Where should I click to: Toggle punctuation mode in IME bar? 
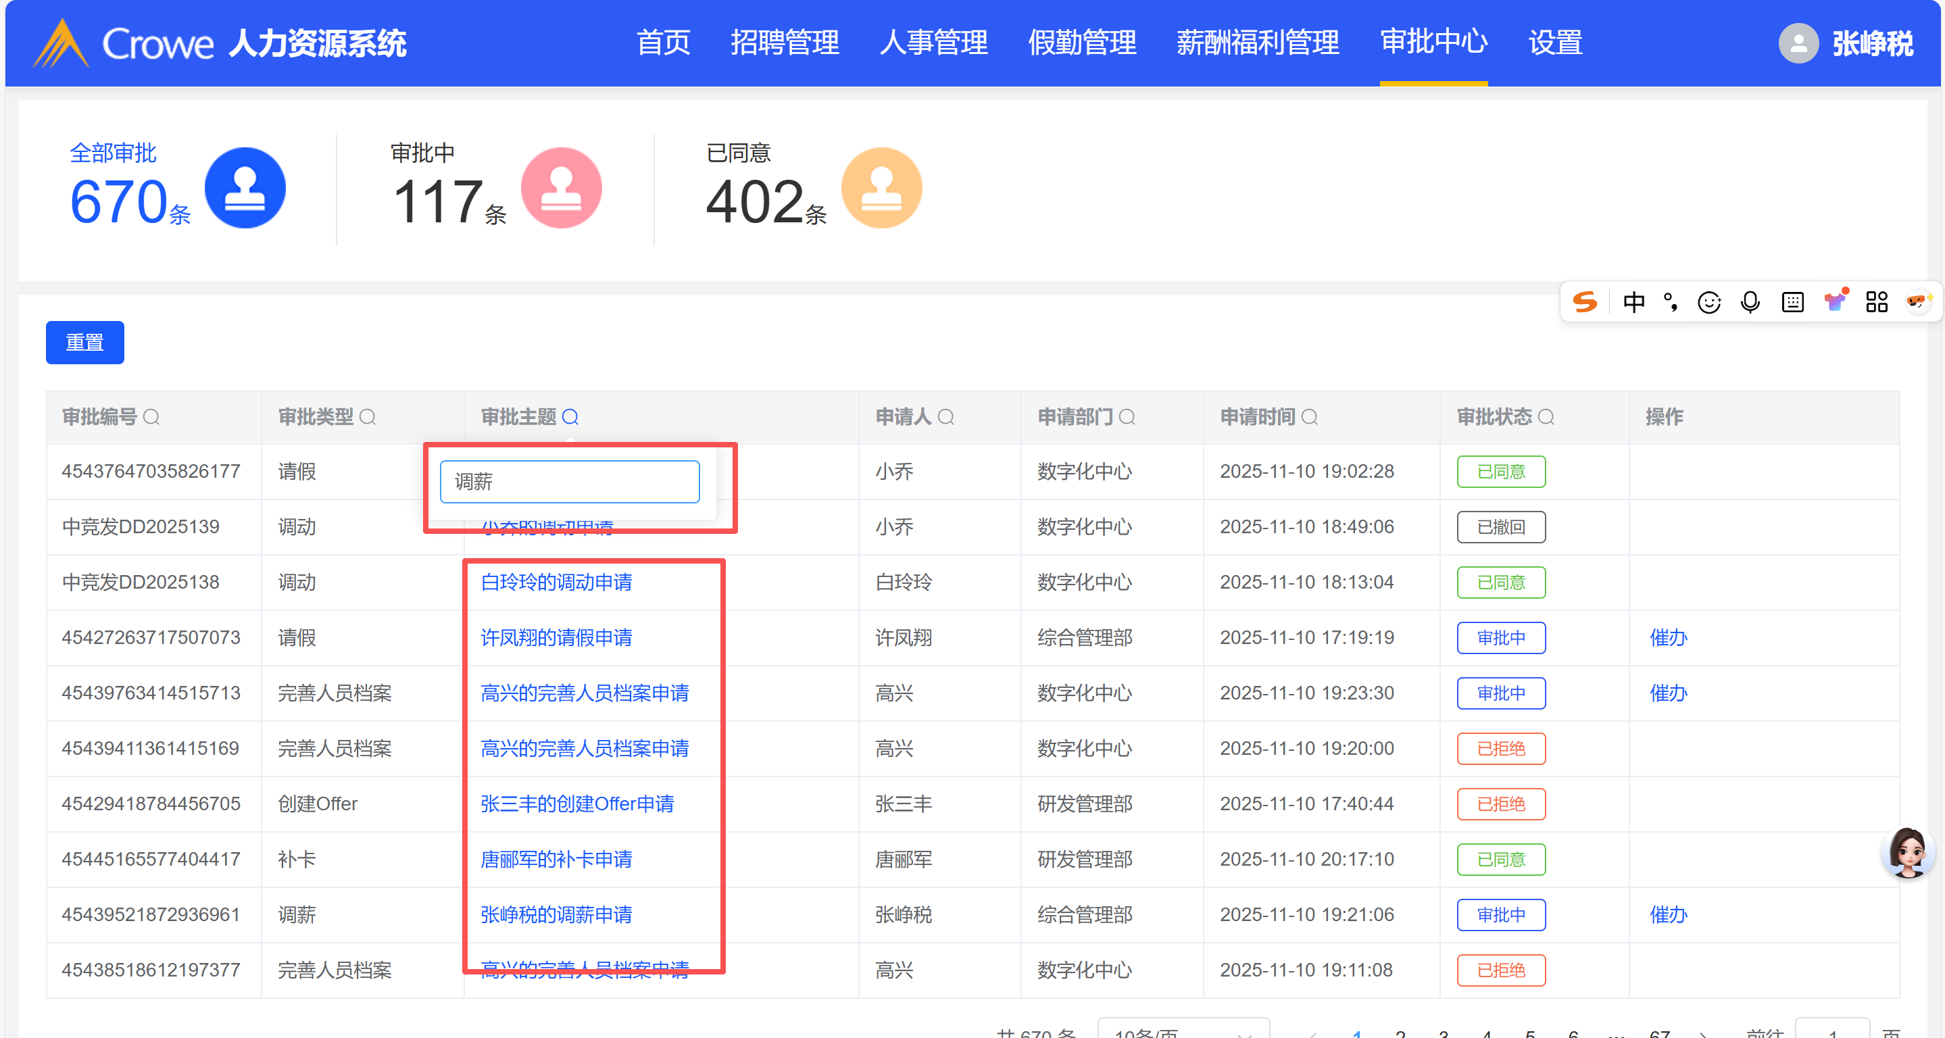pyautogui.click(x=1671, y=302)
